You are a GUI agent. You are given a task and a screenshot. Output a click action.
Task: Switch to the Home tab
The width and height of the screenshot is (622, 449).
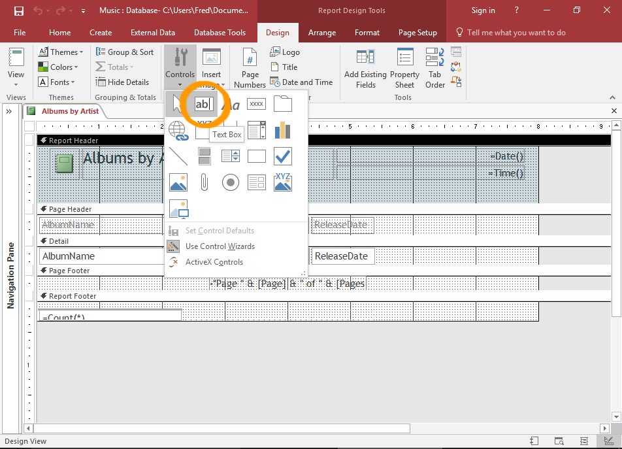(x=60, y=33)
